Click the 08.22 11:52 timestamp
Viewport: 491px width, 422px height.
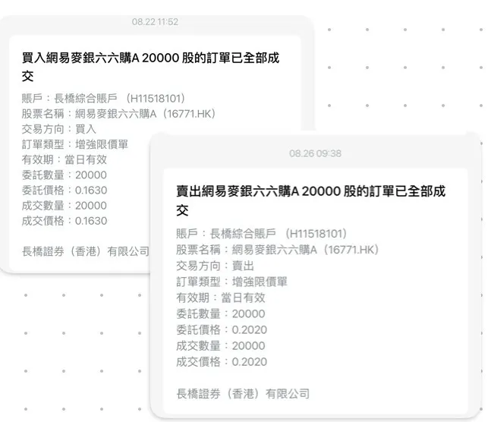155,21
